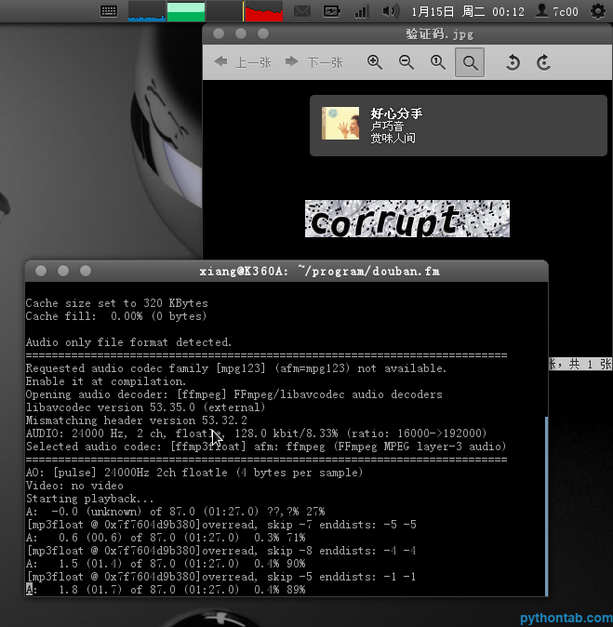Open the battery status indicator

point(331,11)
